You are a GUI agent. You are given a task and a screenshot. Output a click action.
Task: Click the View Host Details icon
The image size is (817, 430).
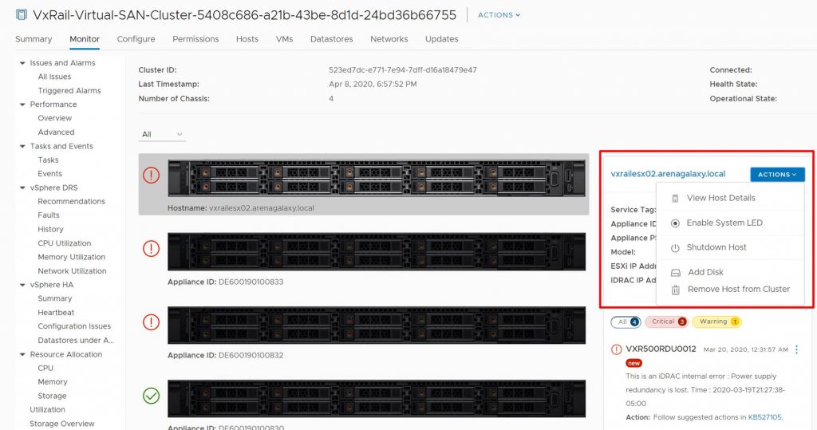[x=675, y=199]
